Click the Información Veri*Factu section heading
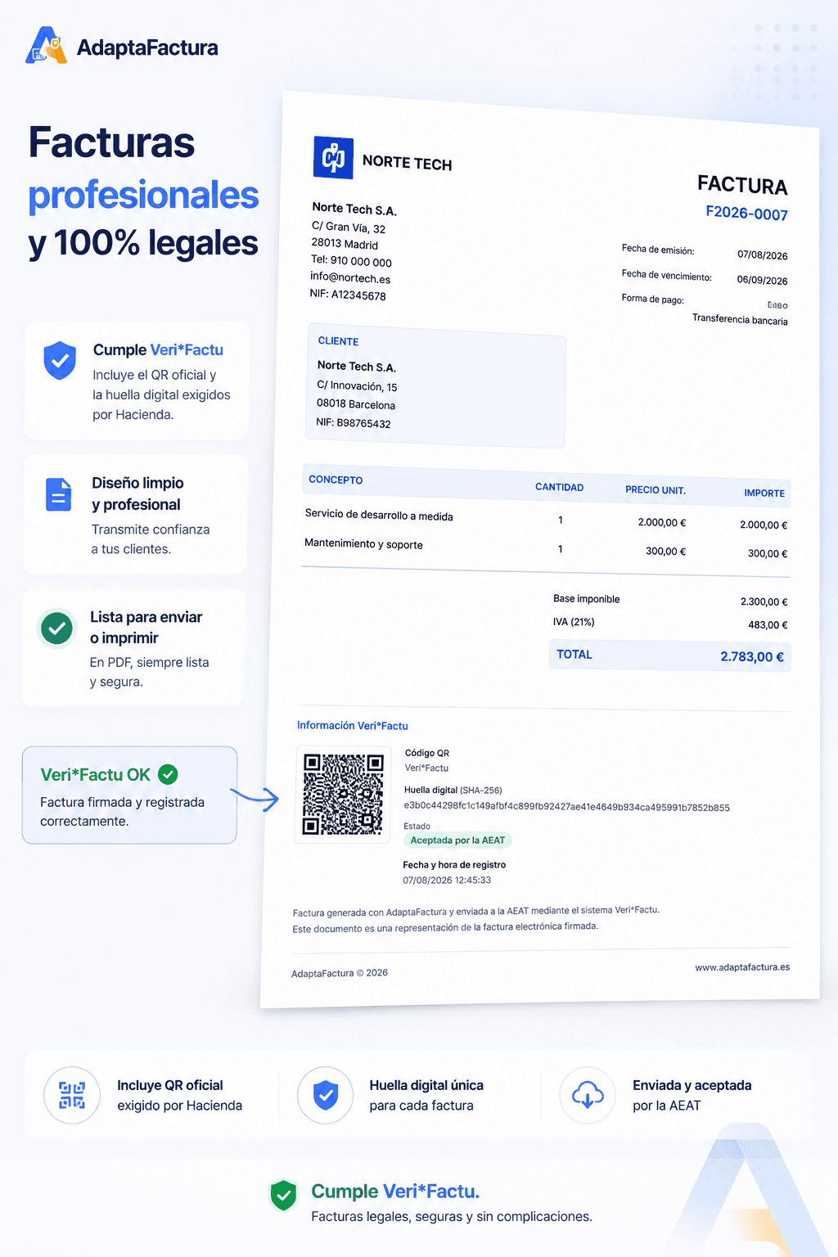 (x=353, y=726)
